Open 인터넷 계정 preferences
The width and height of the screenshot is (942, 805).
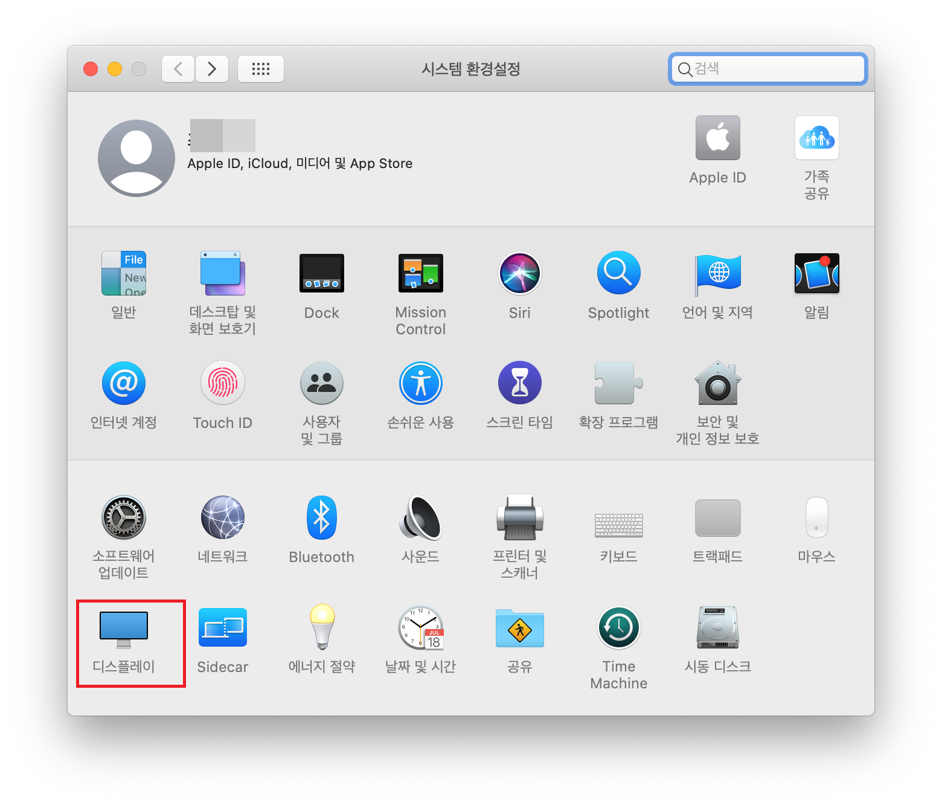(x=124, y=383)
